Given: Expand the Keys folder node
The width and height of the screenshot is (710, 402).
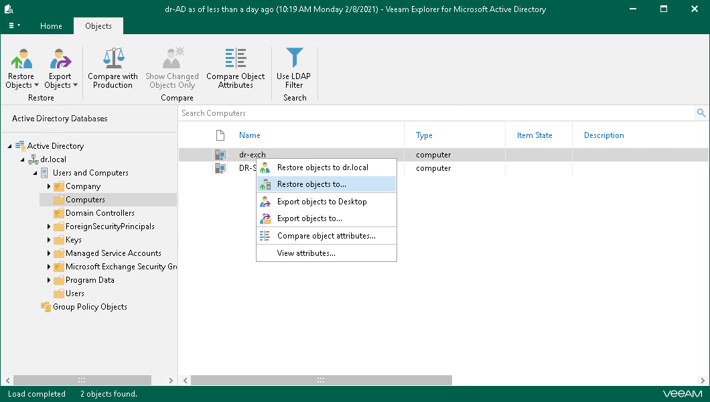Looking at the screenshot, I should pyautogui.click(x=49, y=240).
